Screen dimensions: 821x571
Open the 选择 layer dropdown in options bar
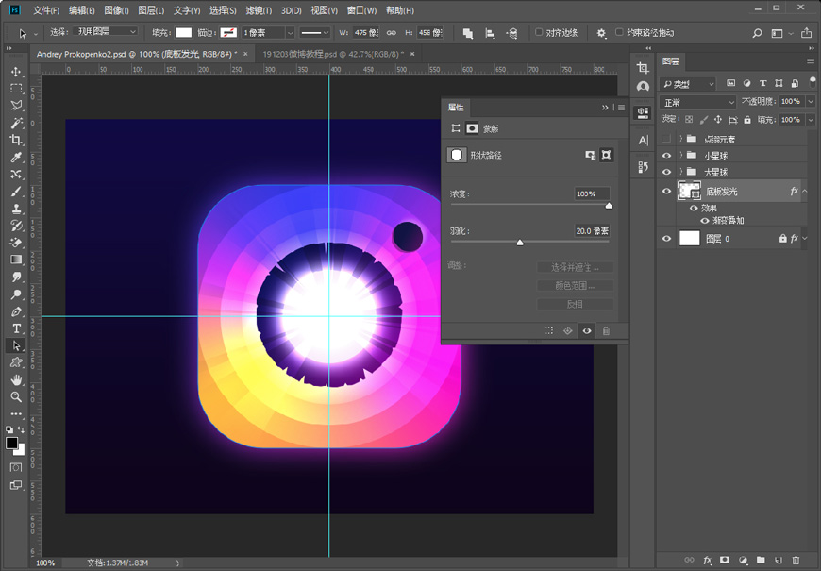click(105, 32)
